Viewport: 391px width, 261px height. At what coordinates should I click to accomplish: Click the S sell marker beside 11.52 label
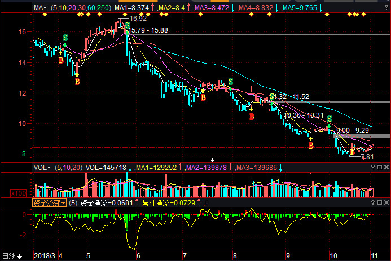click(273, 96)
